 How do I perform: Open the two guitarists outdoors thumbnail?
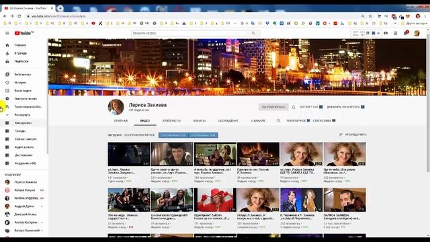(172, 200)
